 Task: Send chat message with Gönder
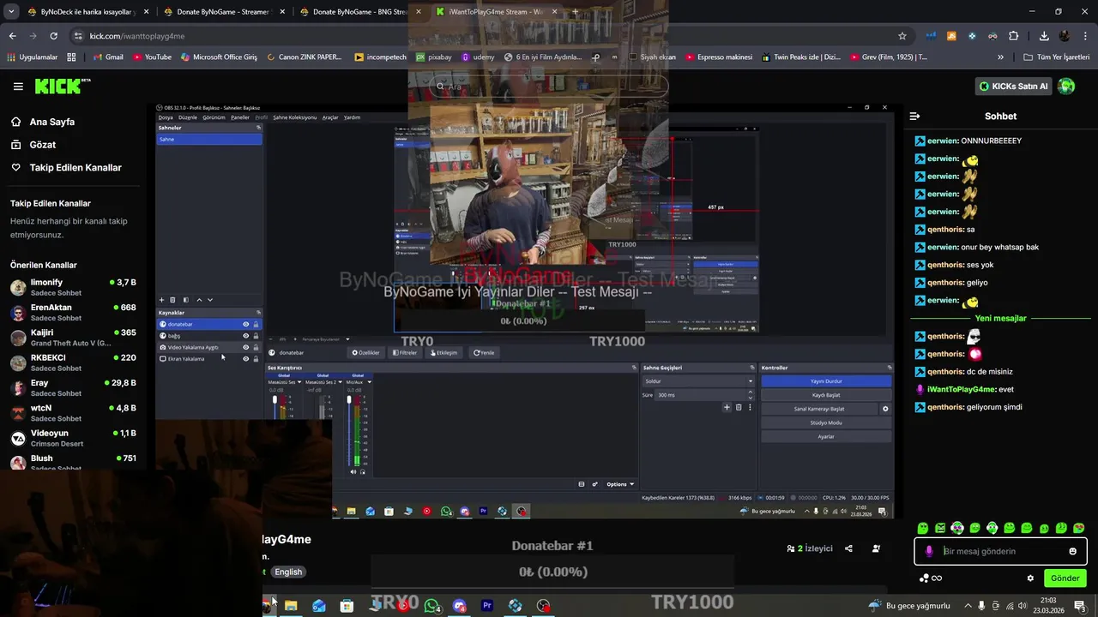tap(1065, 578)
